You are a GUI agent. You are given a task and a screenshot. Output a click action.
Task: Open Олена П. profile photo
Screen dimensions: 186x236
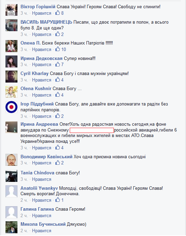[11, 46]
